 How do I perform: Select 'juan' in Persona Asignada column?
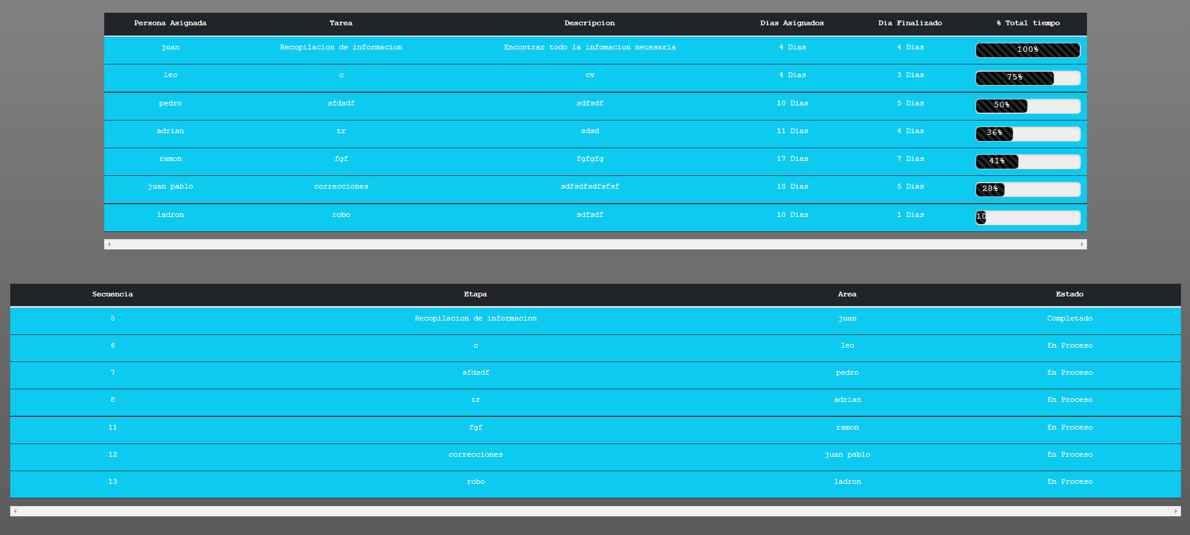[171, 47]
